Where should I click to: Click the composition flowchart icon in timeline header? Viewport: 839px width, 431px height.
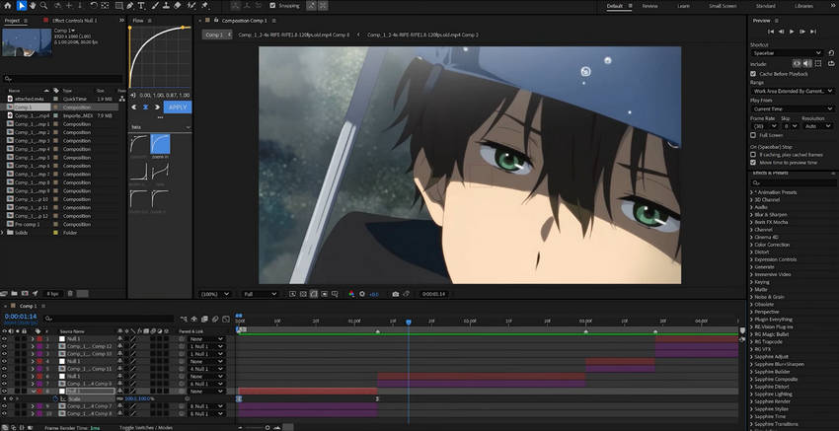point(184,319)
